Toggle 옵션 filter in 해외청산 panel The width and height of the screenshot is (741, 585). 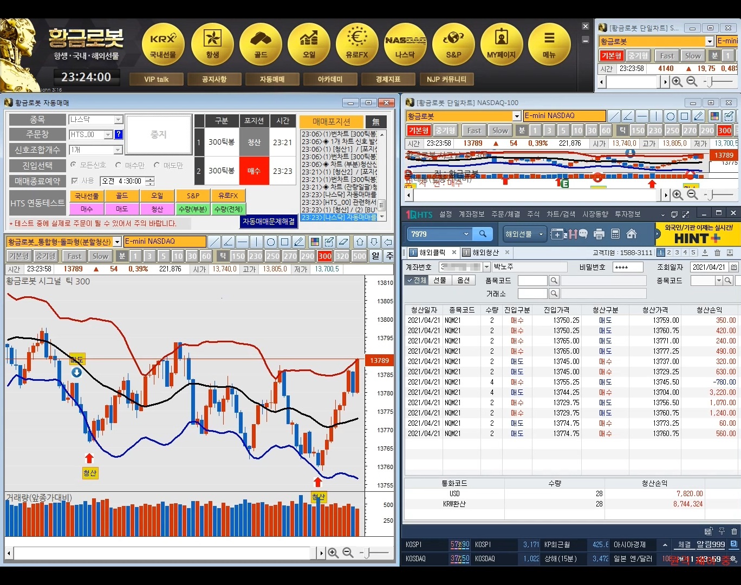click(x=463, y=280)
